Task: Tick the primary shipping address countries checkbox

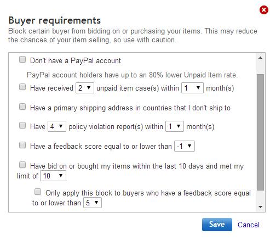Action: (x=22, y=107)
